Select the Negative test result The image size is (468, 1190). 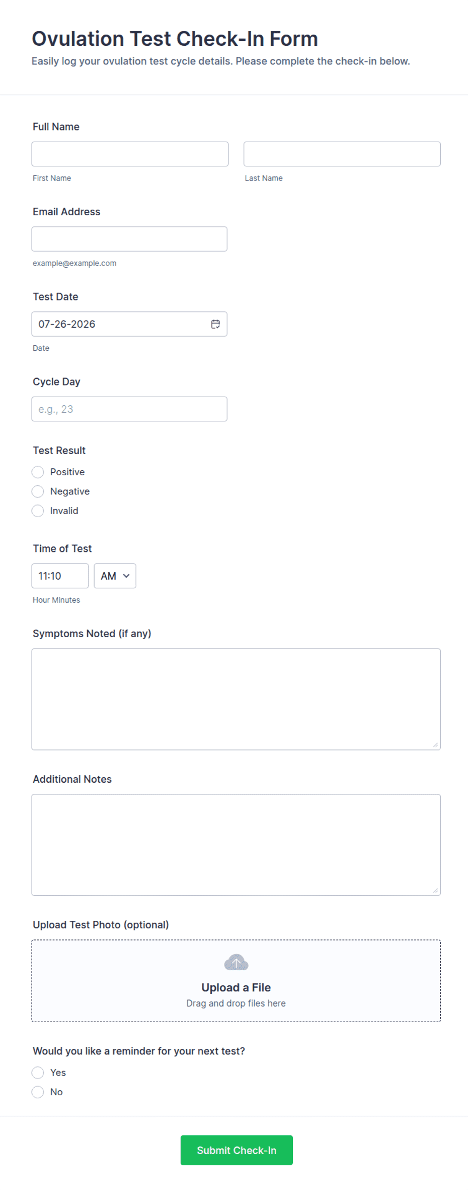point(38,491)
